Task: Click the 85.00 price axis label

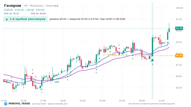Action: click(x=178, y=76)
